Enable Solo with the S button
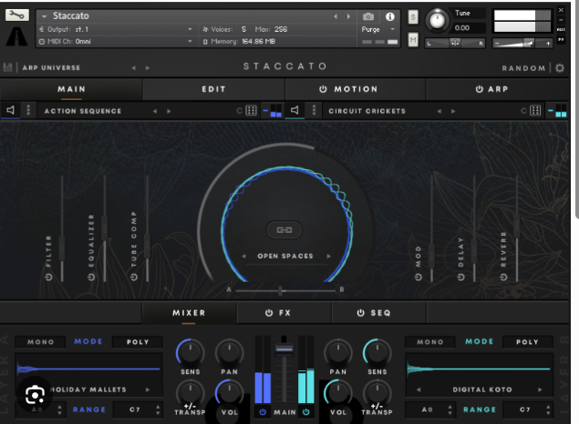Image resolution: width=579 pixels, height=424 pixels. click(413, 17)
